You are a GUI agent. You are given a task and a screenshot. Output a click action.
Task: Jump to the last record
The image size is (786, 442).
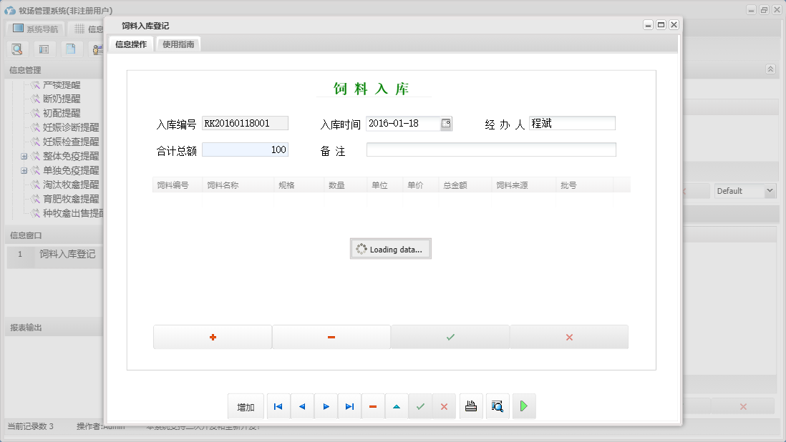[349, 406]
